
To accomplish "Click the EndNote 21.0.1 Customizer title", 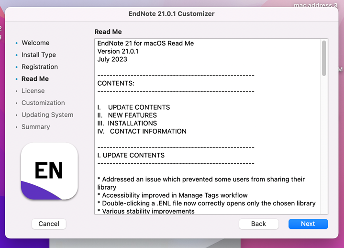I will 171,13.
